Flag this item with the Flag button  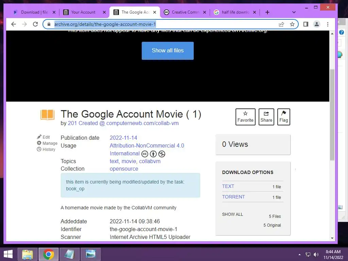(x=284, y=117)
